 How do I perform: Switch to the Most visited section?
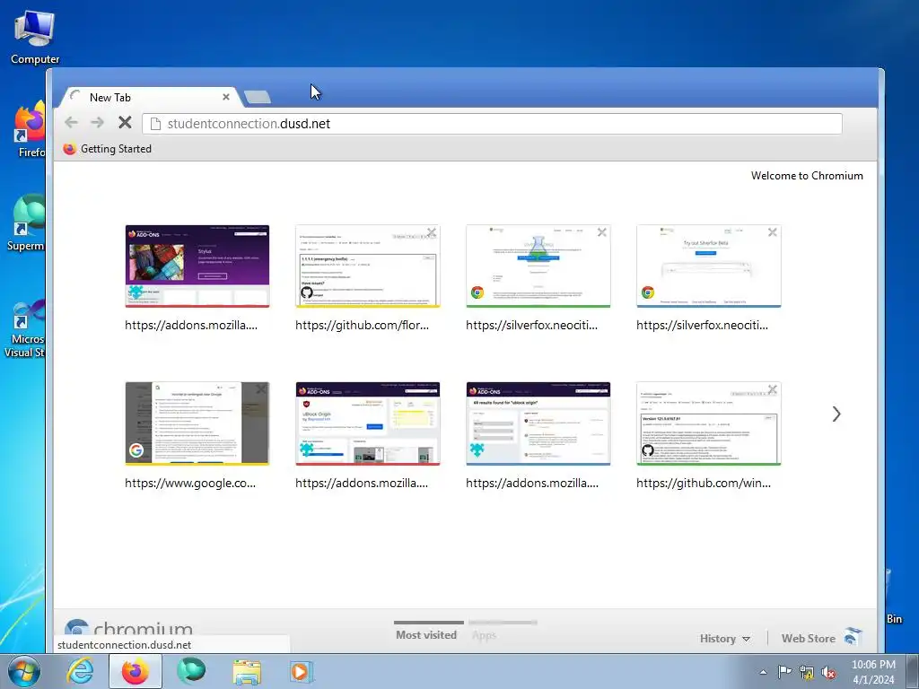pyautogui.click(x=426, y=635)
